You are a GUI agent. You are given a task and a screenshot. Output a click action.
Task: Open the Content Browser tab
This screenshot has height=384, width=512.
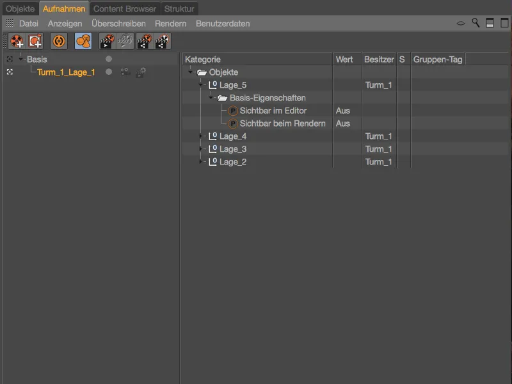pos(125,9)
